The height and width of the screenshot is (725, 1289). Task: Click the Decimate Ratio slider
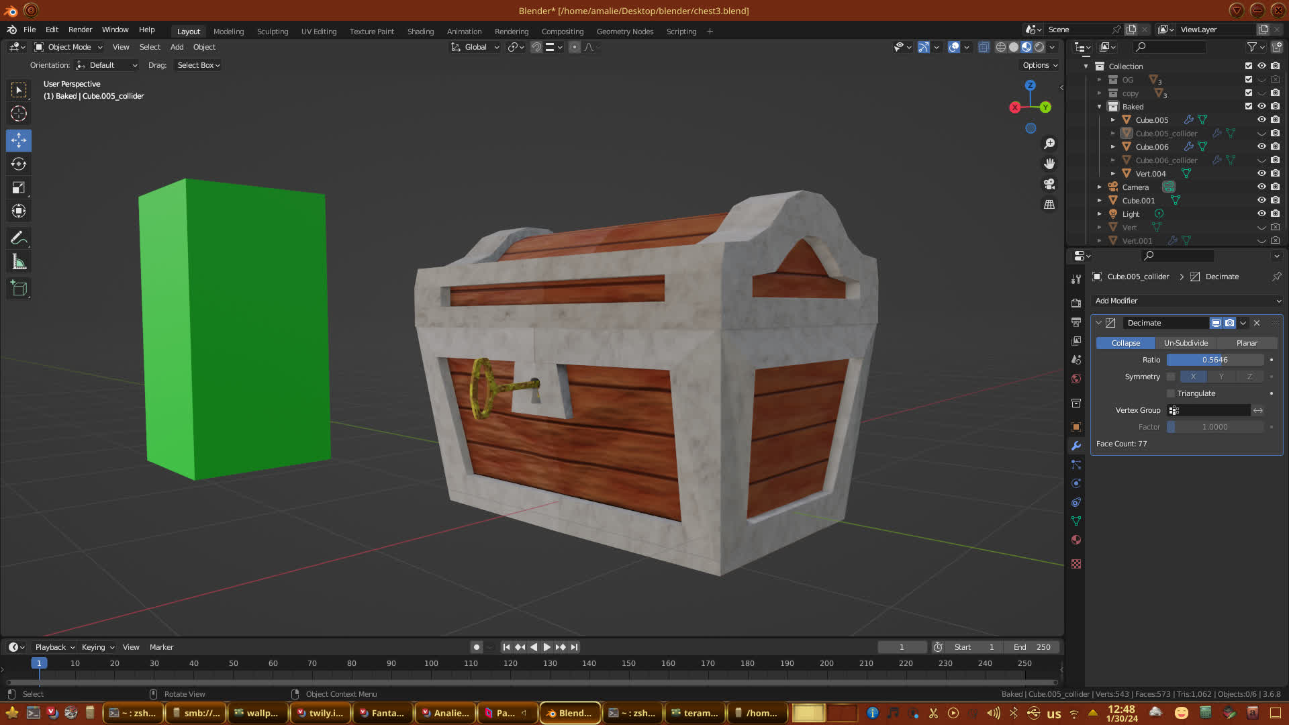pyautogui.click(x=1214, y=360)
